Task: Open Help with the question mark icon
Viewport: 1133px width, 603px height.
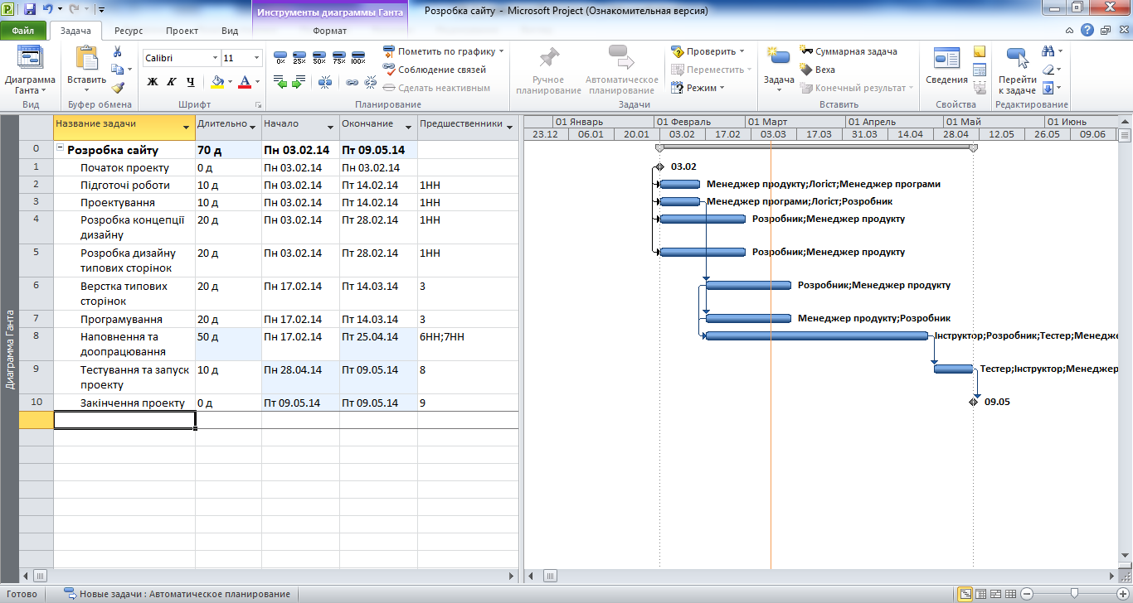Action: [1087, 31]
